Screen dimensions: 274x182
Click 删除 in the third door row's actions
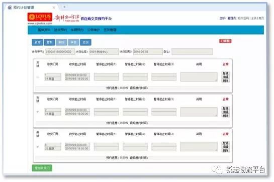226,150
